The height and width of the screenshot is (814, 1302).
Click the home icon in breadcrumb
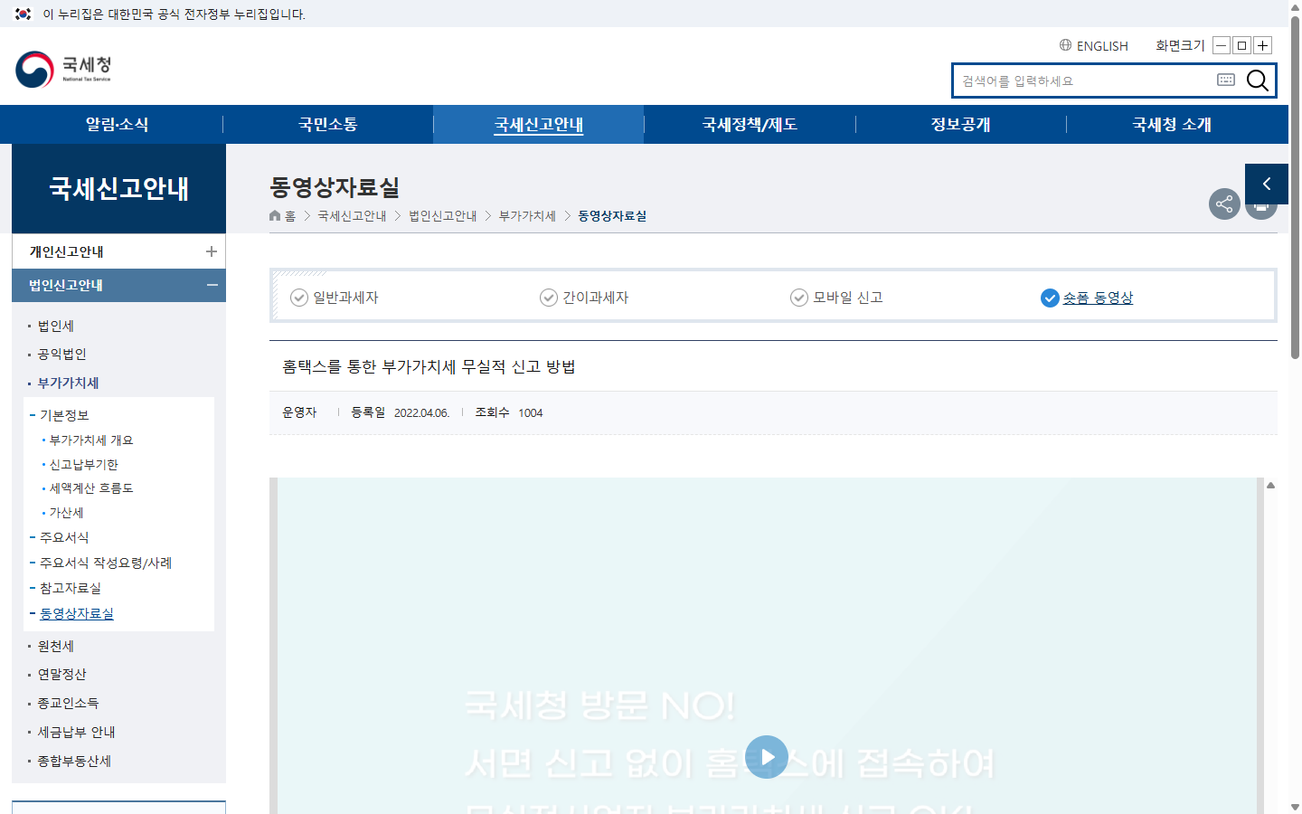coord(275,215)
